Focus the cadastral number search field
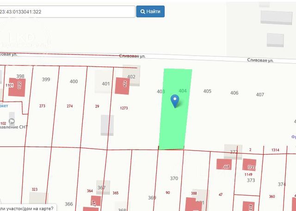This screenshot has width=296, height=211. pos(67,12)
